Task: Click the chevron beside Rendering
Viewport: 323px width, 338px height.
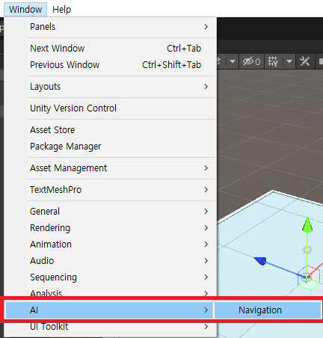Action: tap(206, 228)
